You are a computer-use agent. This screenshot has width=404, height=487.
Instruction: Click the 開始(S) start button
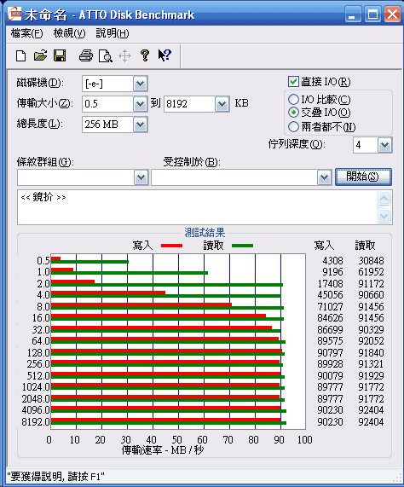[363, 177]
